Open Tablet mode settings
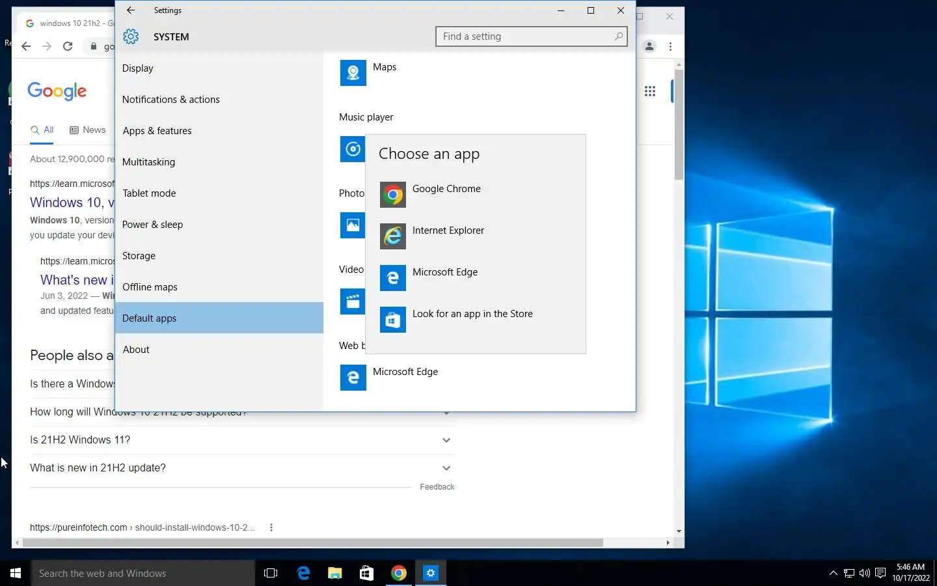This screenshot has width=937, height=586. [x=219, y=193]
